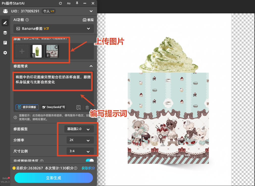The height and width of the screenshot is (186, 255).
Task: Click the prompt history list icon
Action: [x=79, y=108]
